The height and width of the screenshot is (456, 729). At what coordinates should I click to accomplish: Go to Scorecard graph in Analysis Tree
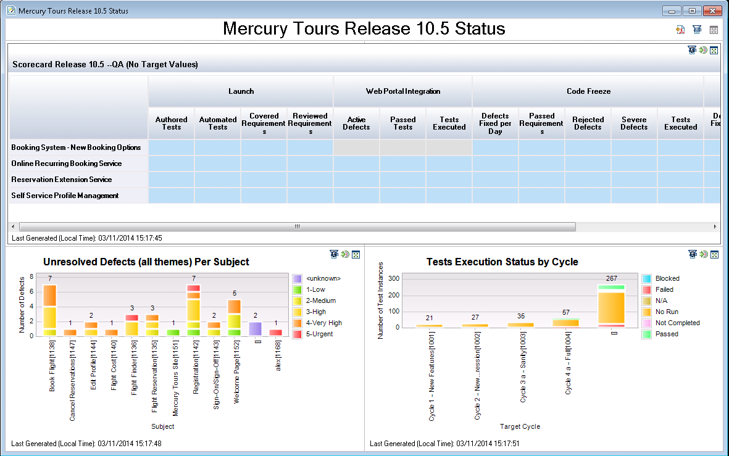703,50
